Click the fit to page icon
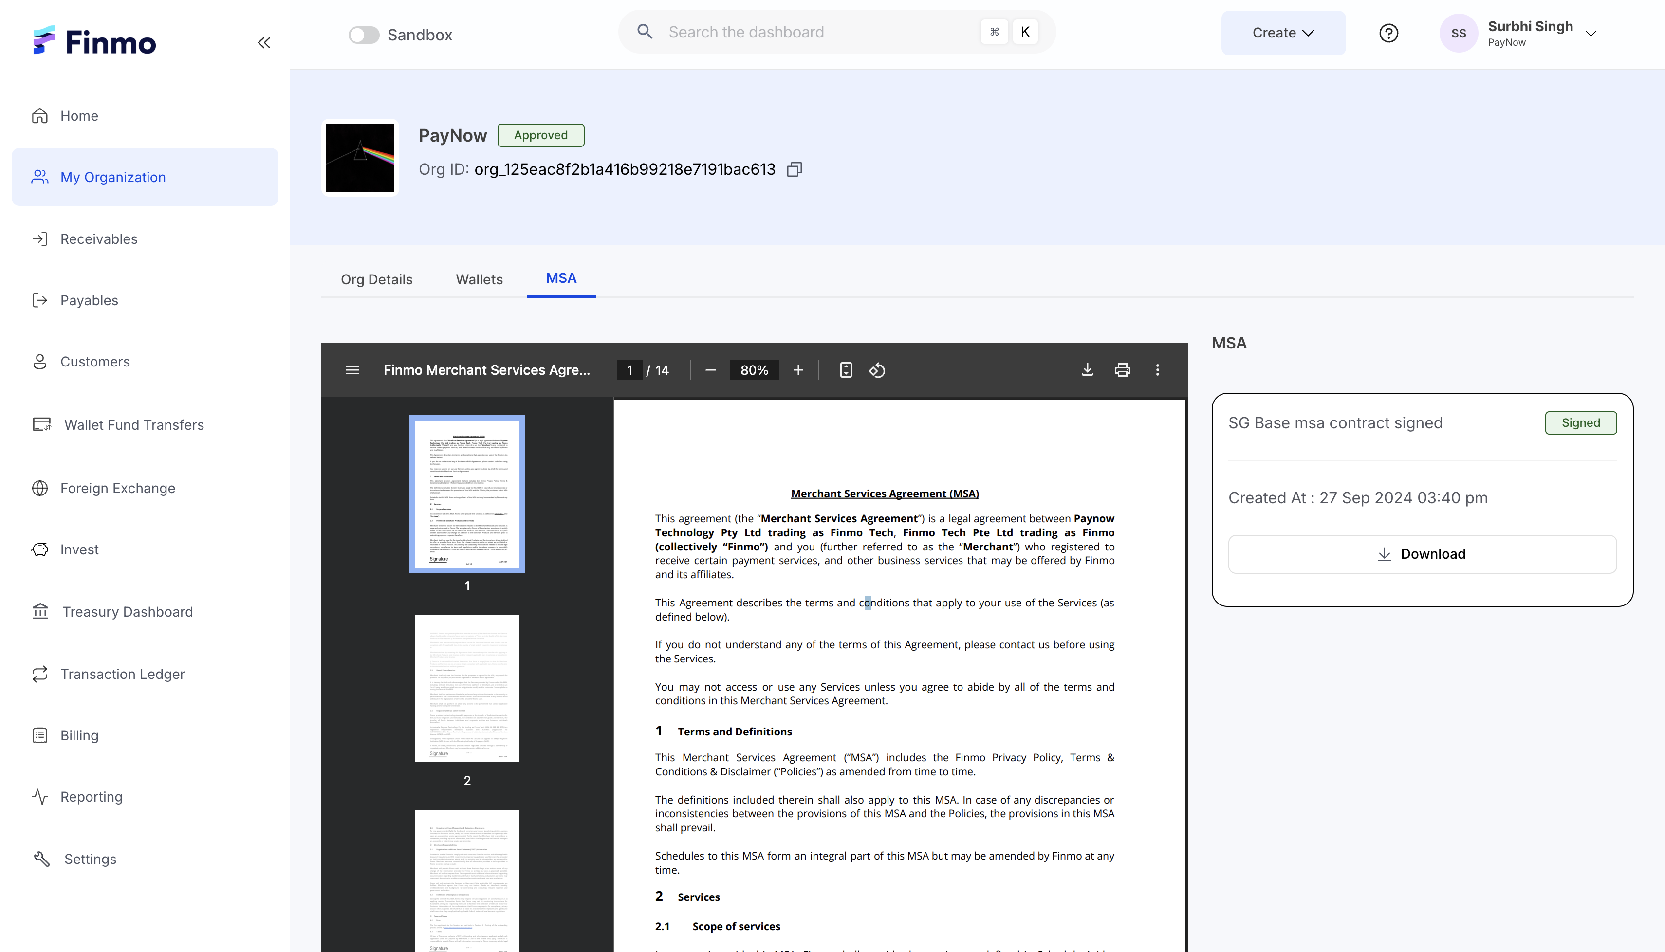The height and width of the screenshot is (952, 1665). [846, 370]
